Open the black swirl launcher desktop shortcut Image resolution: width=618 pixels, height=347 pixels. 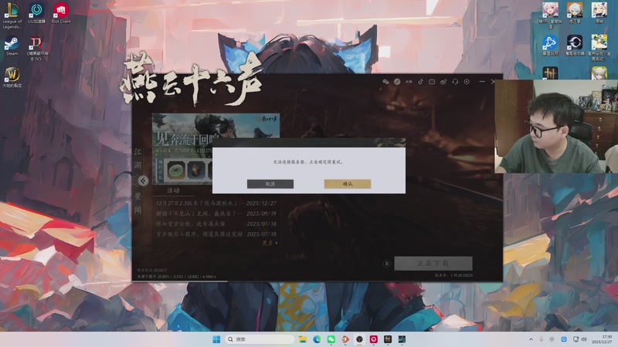pos(575,45)
